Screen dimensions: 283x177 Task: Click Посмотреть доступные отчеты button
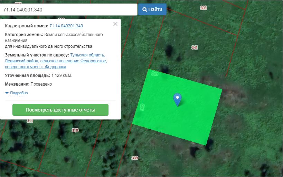60,110
